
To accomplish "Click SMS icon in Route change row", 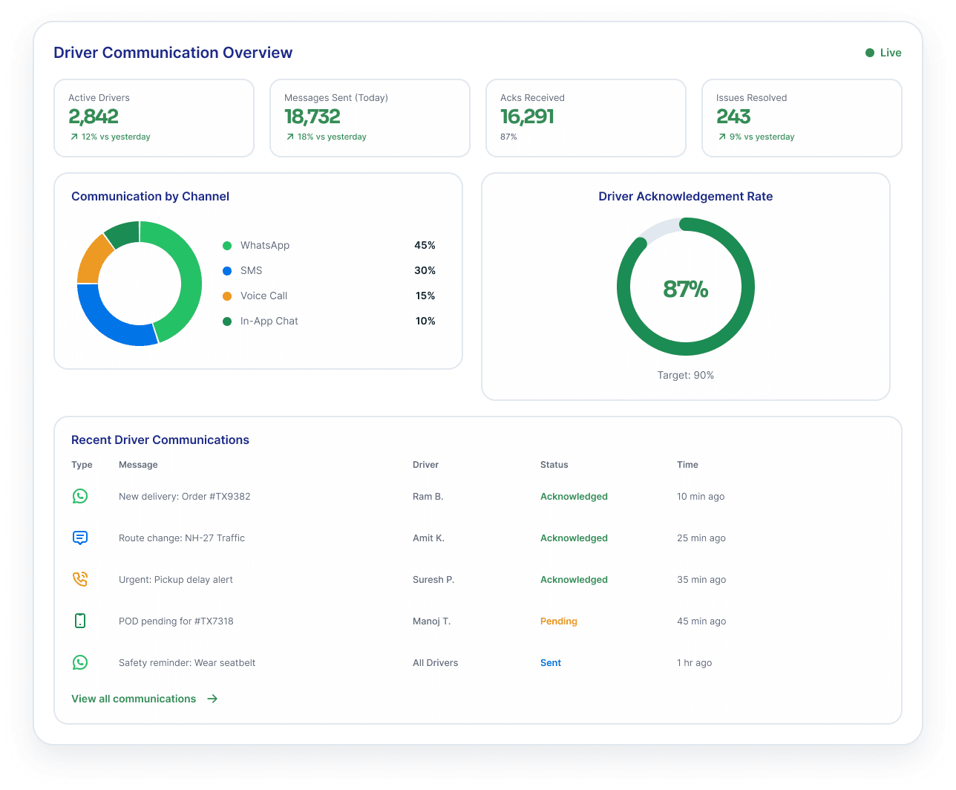I will [x=80, y=538].
